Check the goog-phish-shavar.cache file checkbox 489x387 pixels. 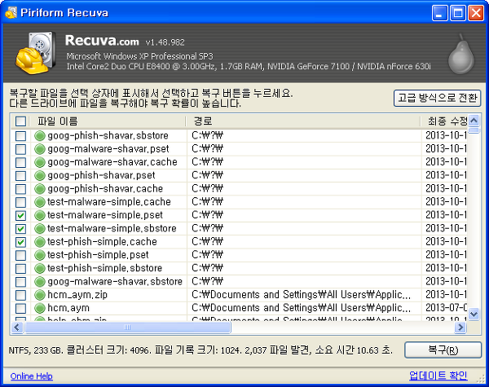coord(20,189)
